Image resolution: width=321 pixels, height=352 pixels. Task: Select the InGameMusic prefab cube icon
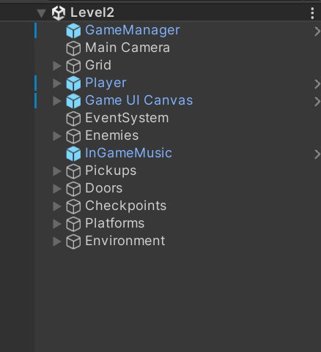[x=73, y=154]
